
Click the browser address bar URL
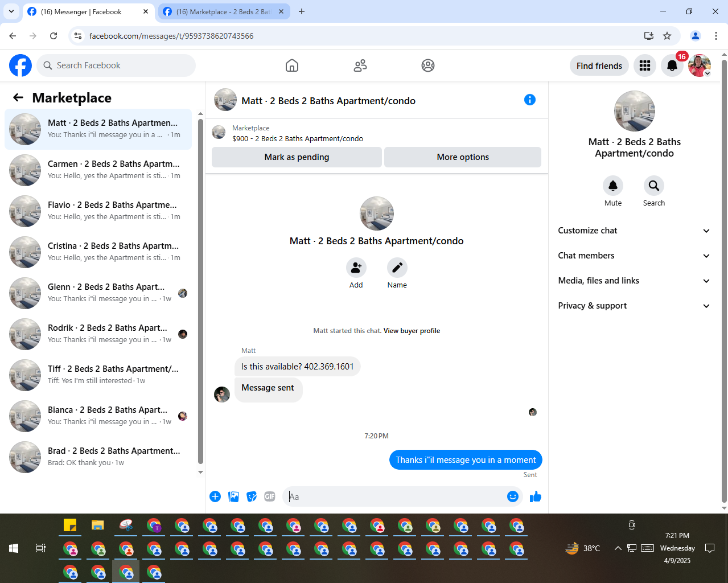pyautogui.click(x=171, y=36)
